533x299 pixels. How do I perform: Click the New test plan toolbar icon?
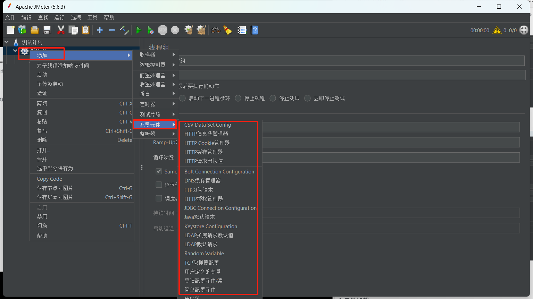click(x=10, y=30)
